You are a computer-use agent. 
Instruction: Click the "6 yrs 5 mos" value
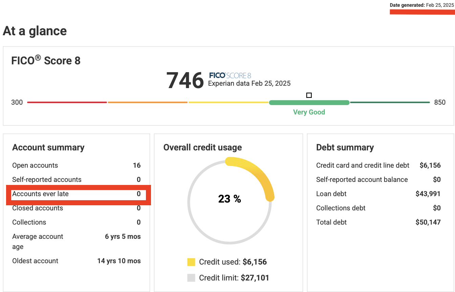coord(123,236)
